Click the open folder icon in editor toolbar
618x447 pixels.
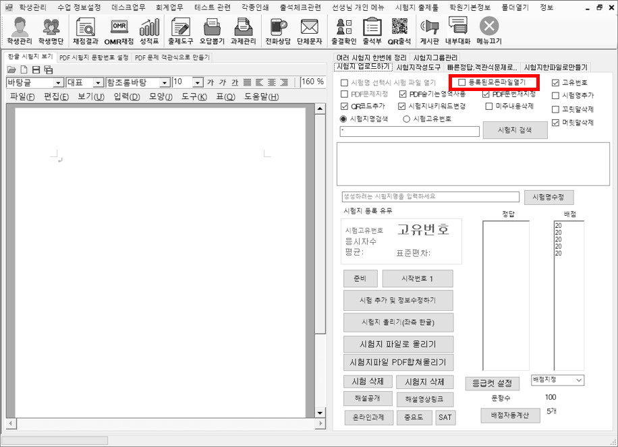click(11, 69)
